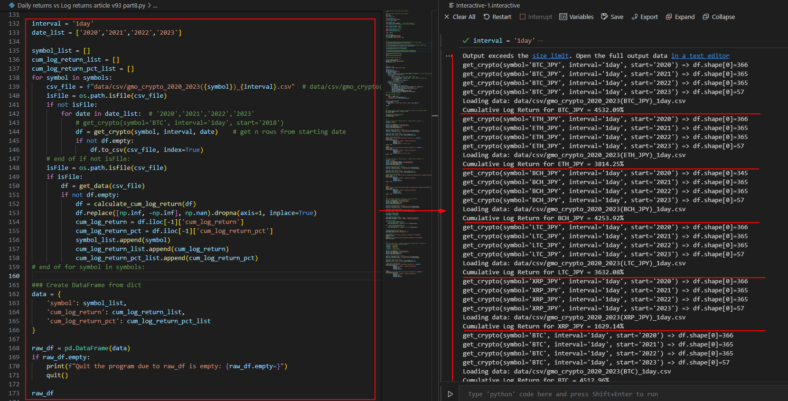
Task: Follow the 'size limit' link in output
Action: pos(550,56)
